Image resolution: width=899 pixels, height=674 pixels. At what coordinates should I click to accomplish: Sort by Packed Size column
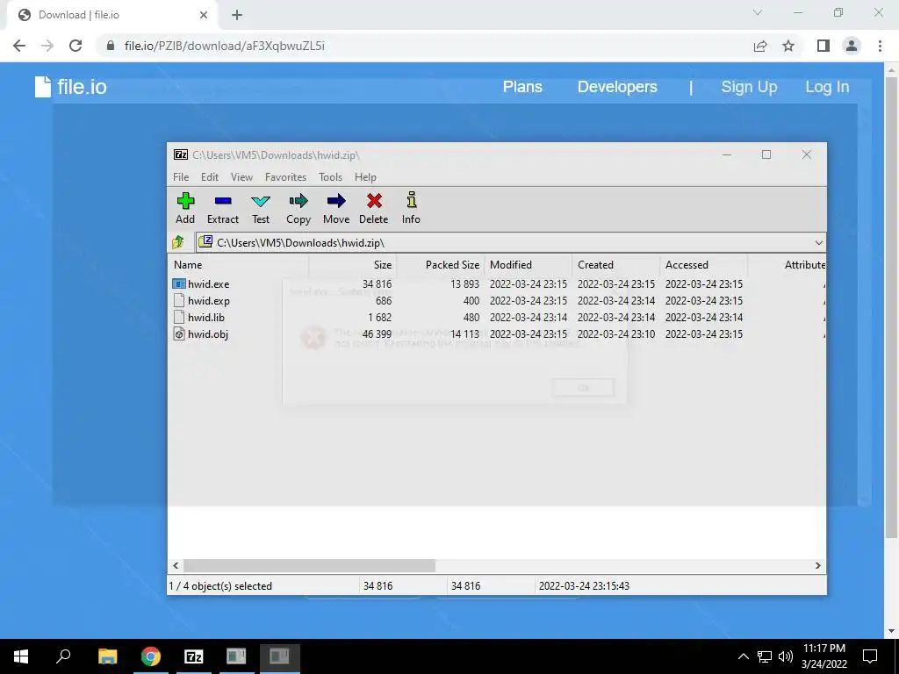pos(441,265)
